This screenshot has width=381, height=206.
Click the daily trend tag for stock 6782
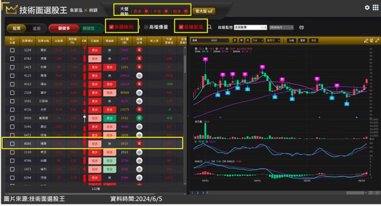(x=95, y=59)
